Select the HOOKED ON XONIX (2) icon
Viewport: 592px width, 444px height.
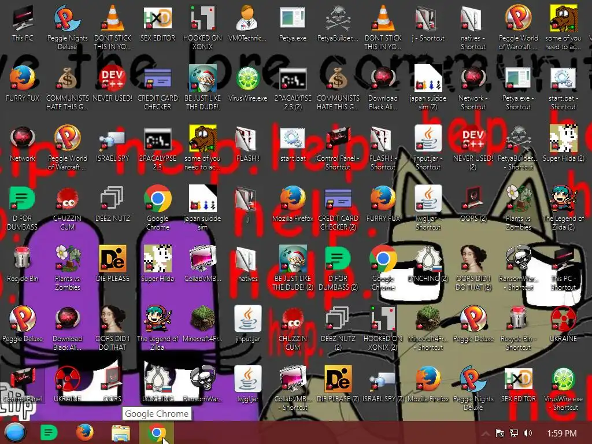coord(383,328)
